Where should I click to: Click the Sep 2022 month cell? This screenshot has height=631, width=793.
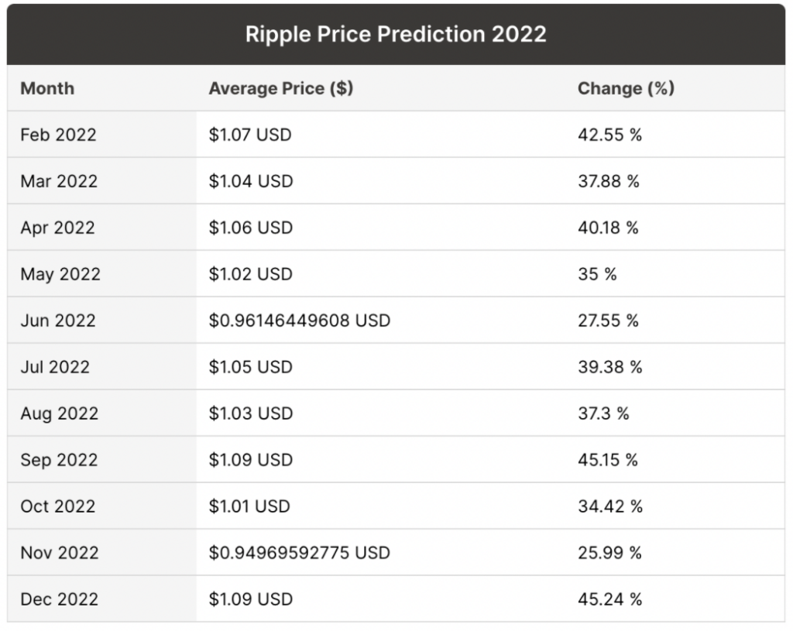pyautogui.click(x=59, y=460)
